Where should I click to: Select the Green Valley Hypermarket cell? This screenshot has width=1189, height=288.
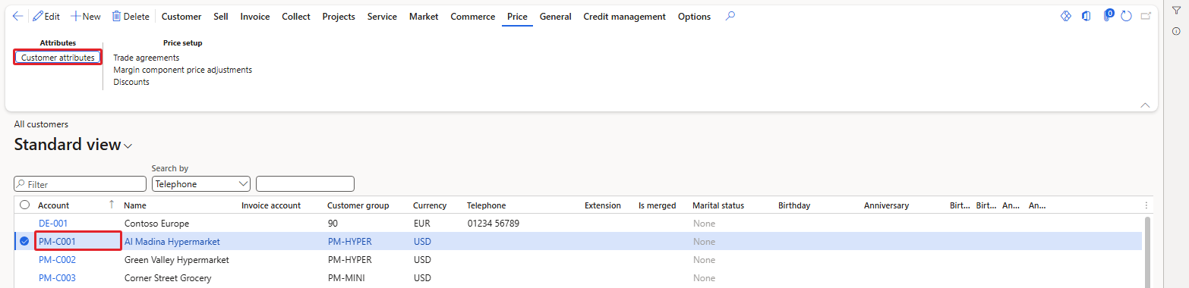pos(176,259)
